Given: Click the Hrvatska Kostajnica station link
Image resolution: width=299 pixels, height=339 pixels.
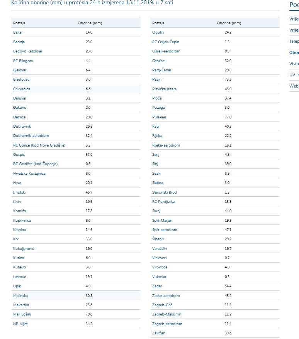Looking at the screenshot, I should pos(29,174).
